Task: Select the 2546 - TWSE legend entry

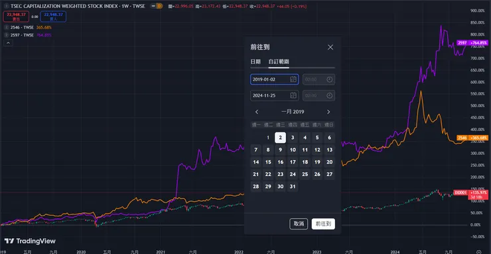Action: 22,28
